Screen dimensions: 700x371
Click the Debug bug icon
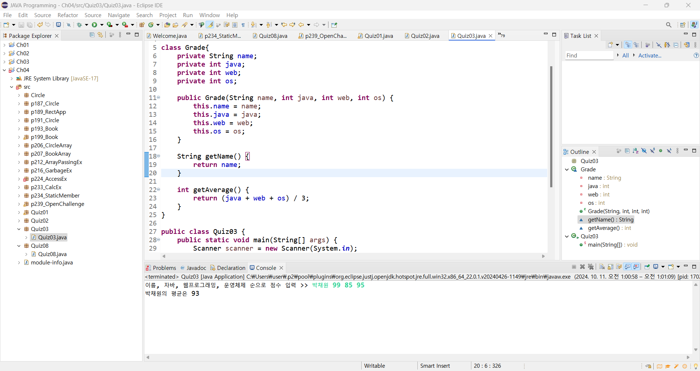pyautogui.click(x=79, y=25)
